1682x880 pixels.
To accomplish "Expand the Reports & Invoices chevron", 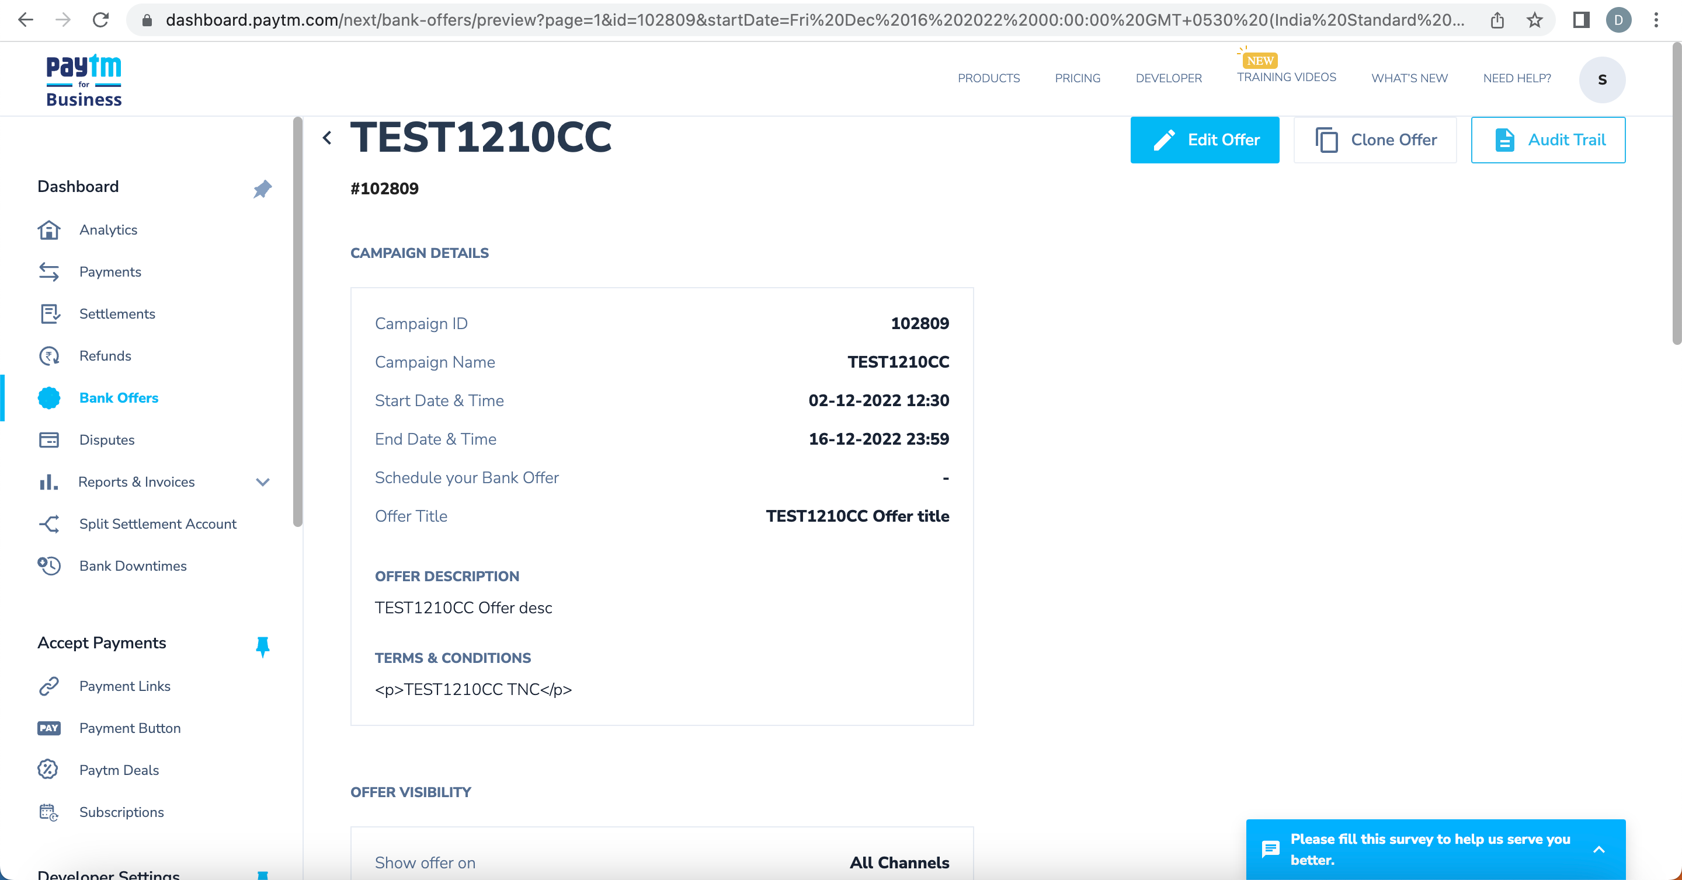I will click(x=262, y=482).
